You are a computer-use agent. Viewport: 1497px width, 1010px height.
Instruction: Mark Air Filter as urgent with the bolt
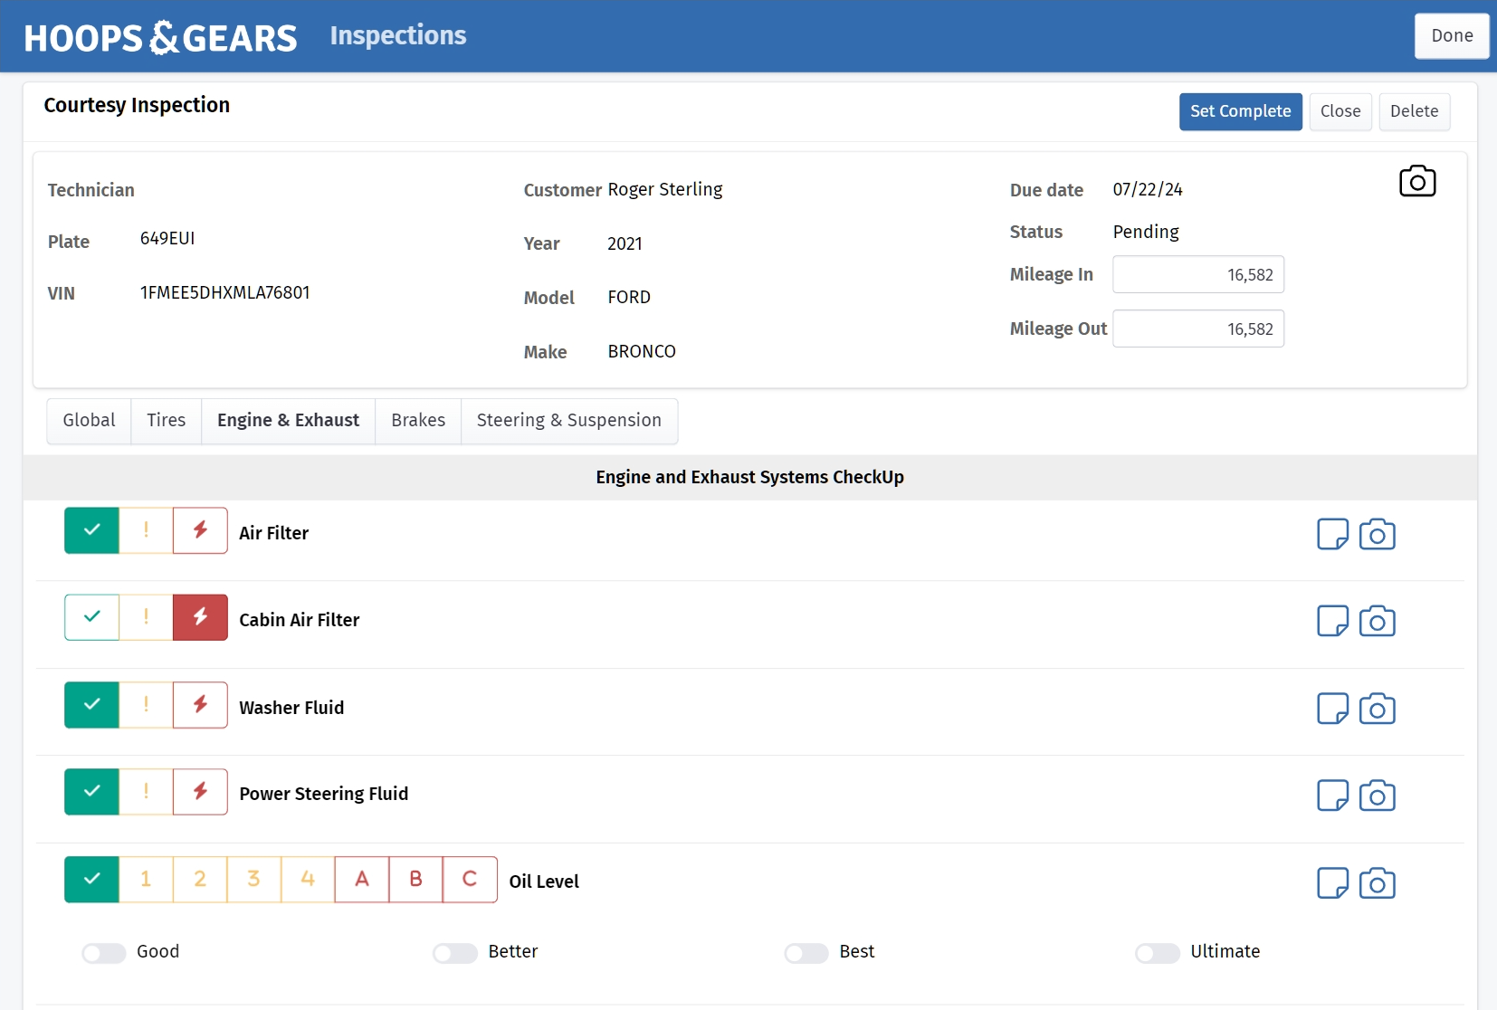click(x=200, y=530)
